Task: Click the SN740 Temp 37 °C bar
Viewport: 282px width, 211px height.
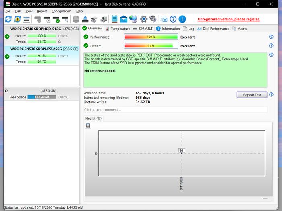Action: point(42,41)
